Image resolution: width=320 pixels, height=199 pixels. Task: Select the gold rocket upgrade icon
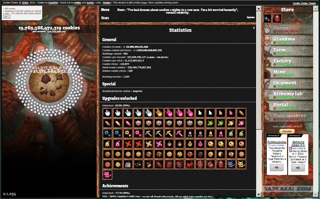tap(210, 133)
